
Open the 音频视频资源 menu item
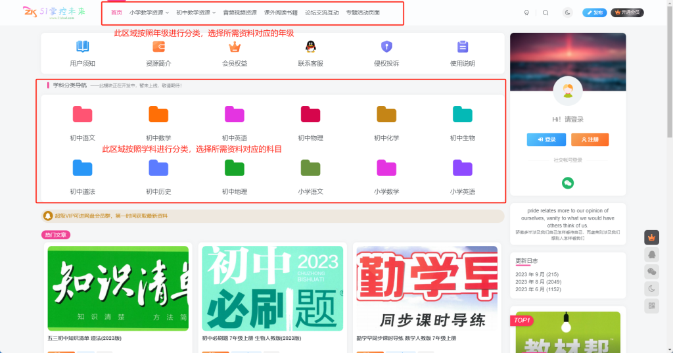click(x=240, y=12)
